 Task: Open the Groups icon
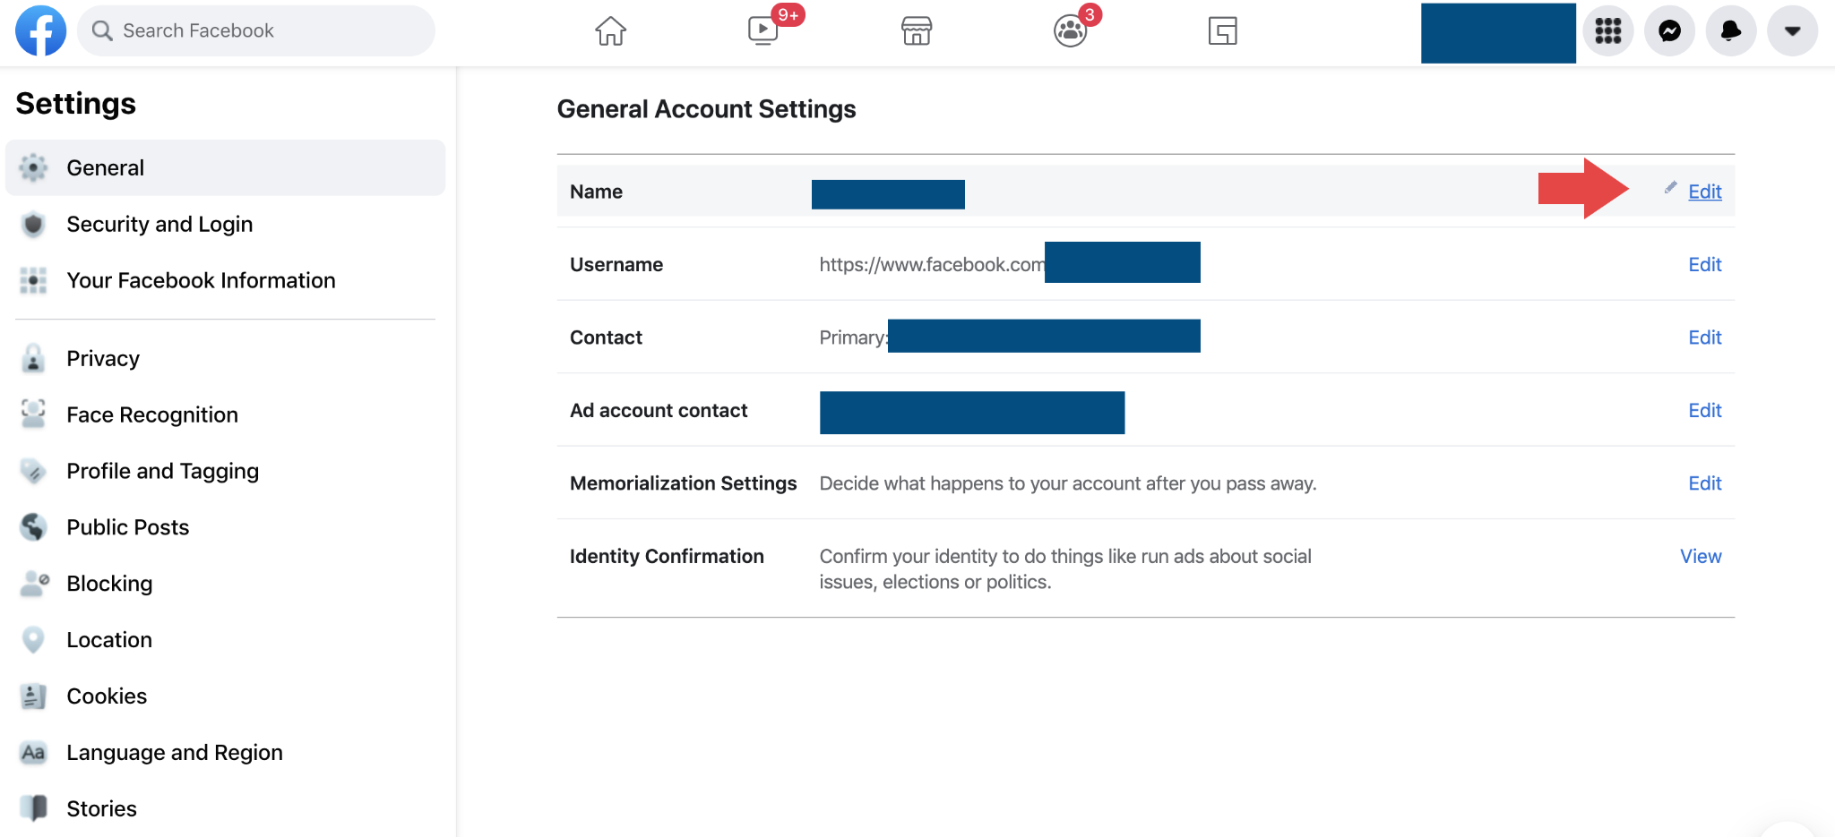1070,31
